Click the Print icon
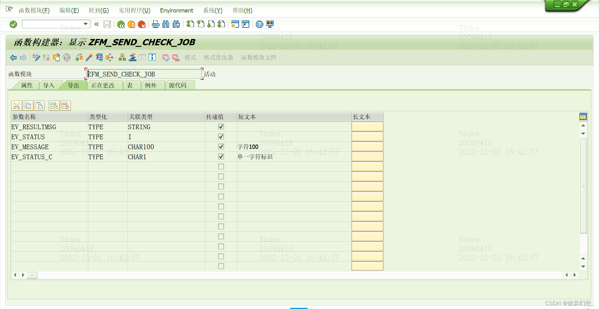The height and width of the screenshot is (309, 599). click(x=156, y=24)
